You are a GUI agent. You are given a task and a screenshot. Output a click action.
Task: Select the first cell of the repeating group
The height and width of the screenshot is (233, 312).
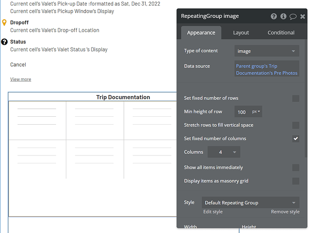37,120
